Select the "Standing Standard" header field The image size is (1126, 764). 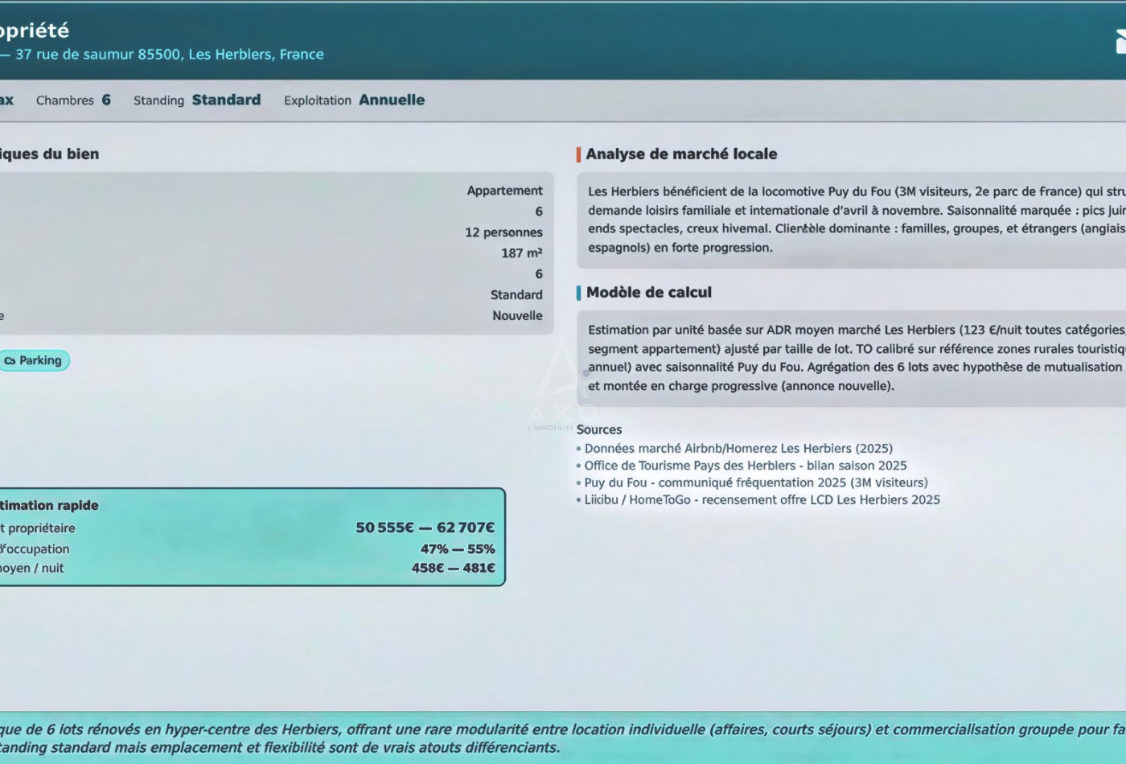pos(197,100)
